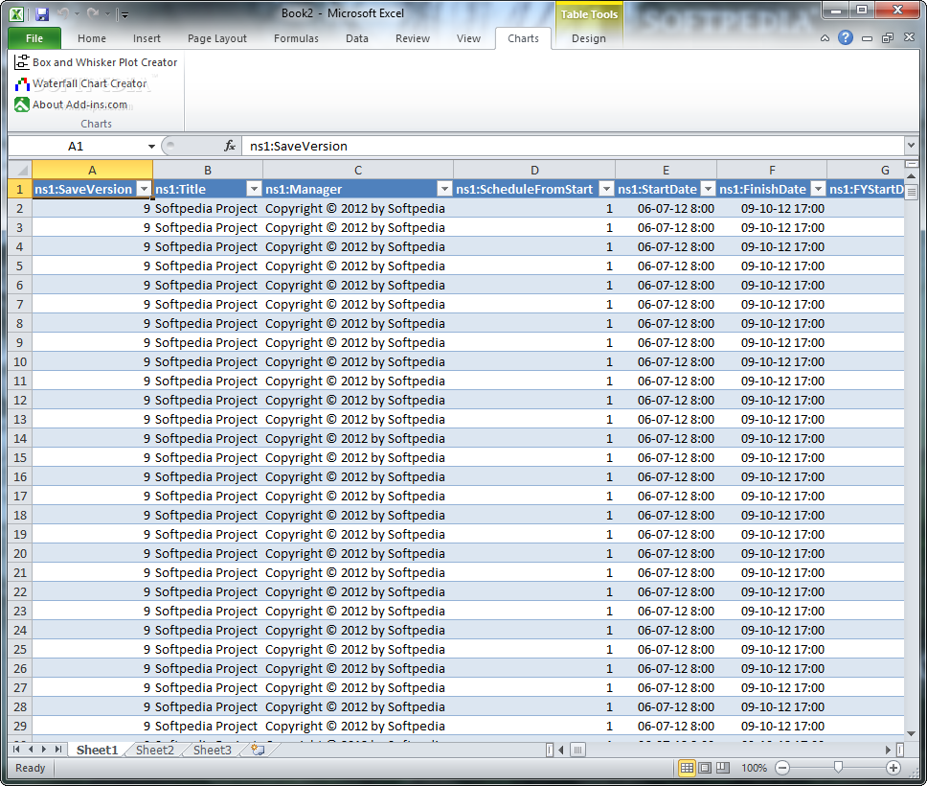Select column F header

[x=772, y=170]
